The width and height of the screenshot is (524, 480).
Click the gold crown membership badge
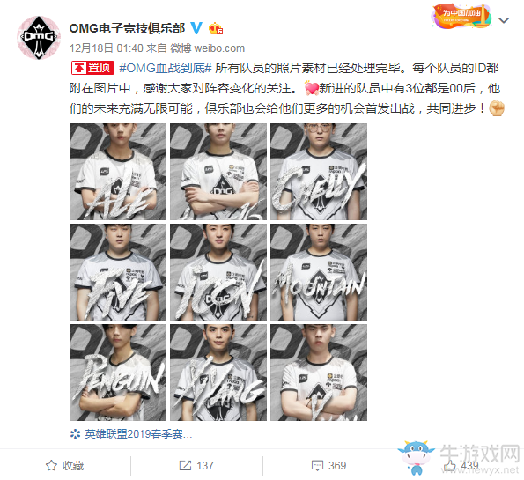coord(216,29)
